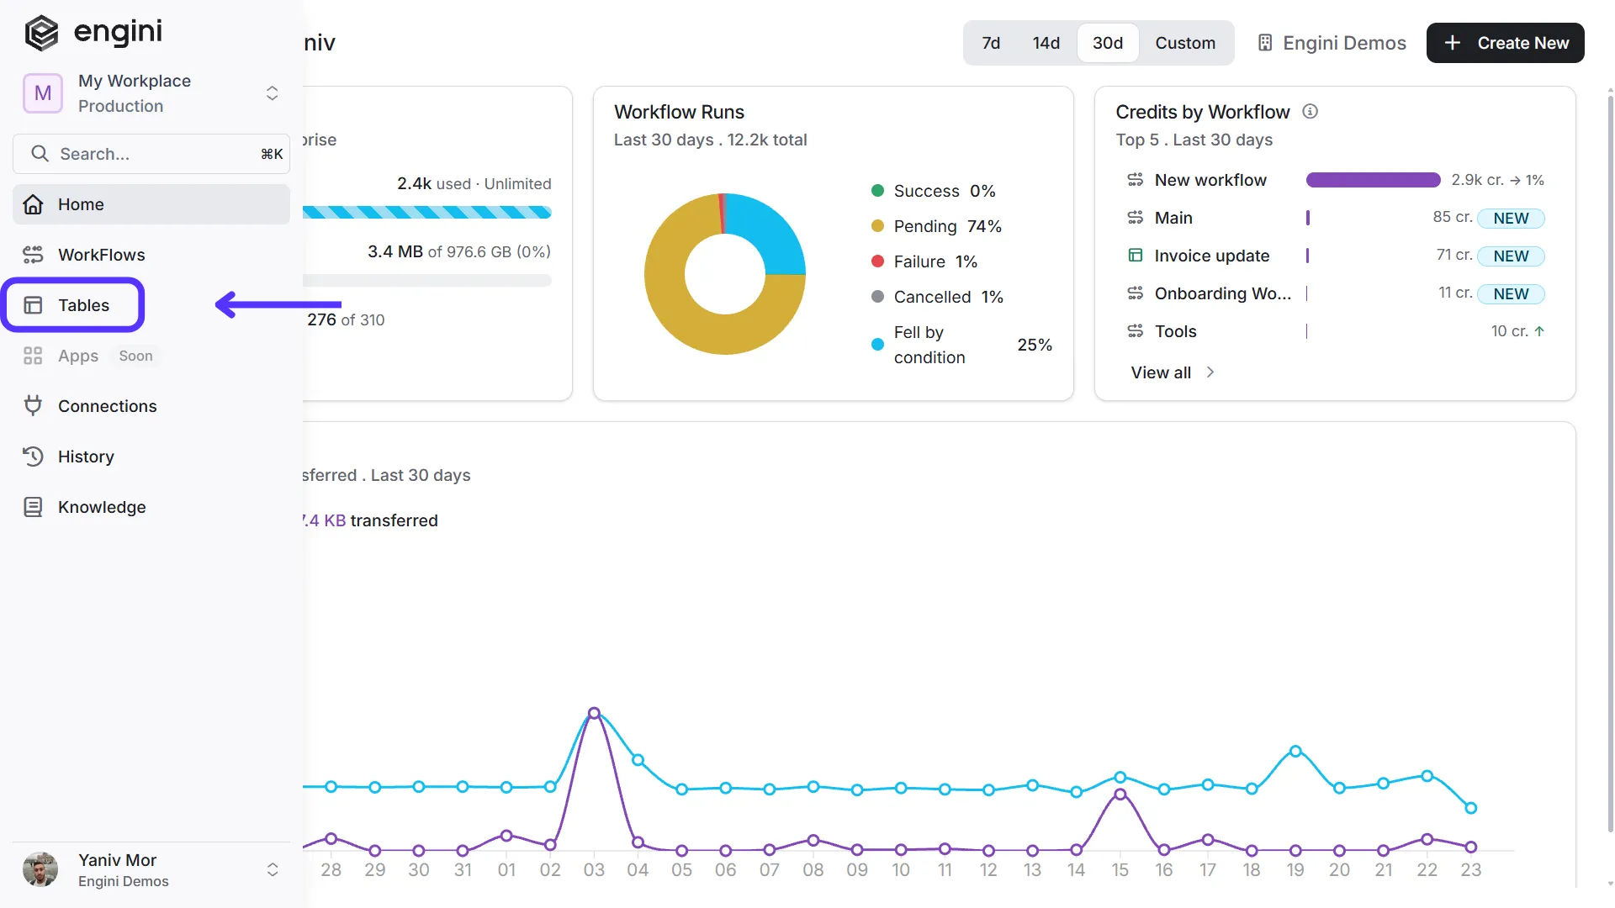Click the building icon beside Engini Demos
1615x908 pixels.
tap(1264, 43)
